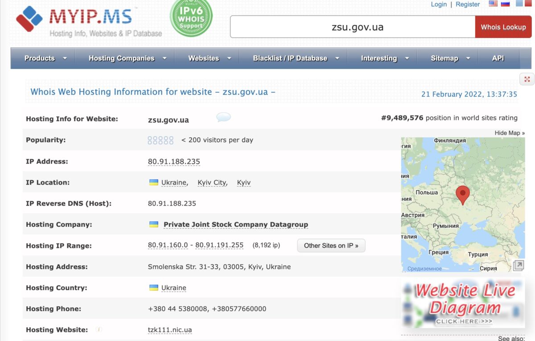Open the Blacklist / IP Database menu
Screen dimensions: 535x341
(x=290, y=58)
